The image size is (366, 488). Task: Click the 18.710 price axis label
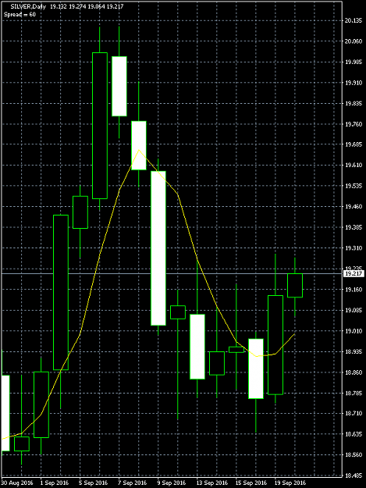tap(354, 413)
